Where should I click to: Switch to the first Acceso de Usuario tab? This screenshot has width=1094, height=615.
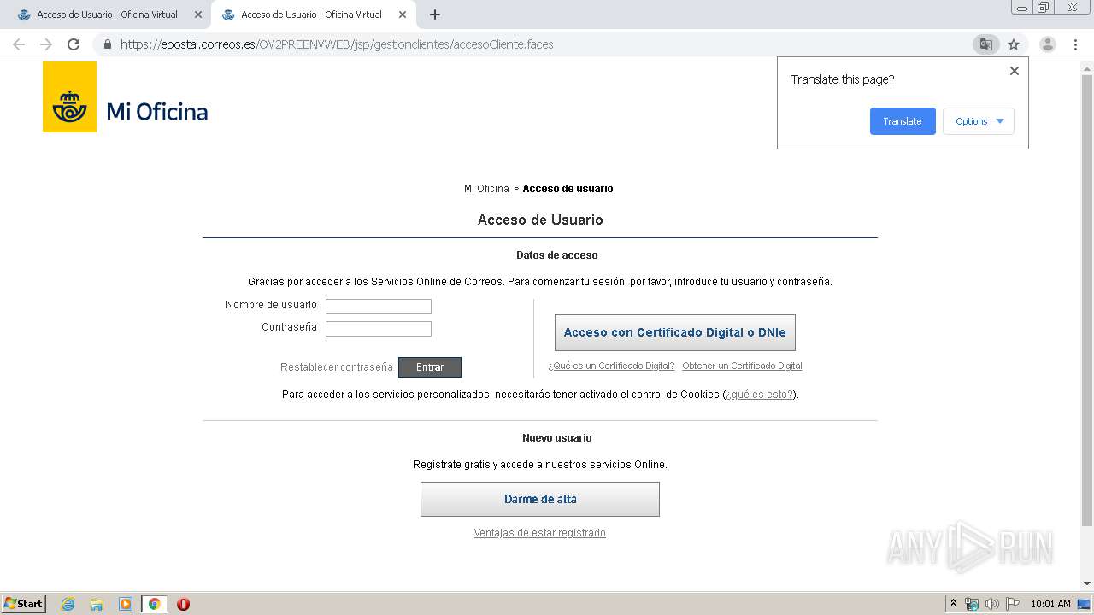107,15
